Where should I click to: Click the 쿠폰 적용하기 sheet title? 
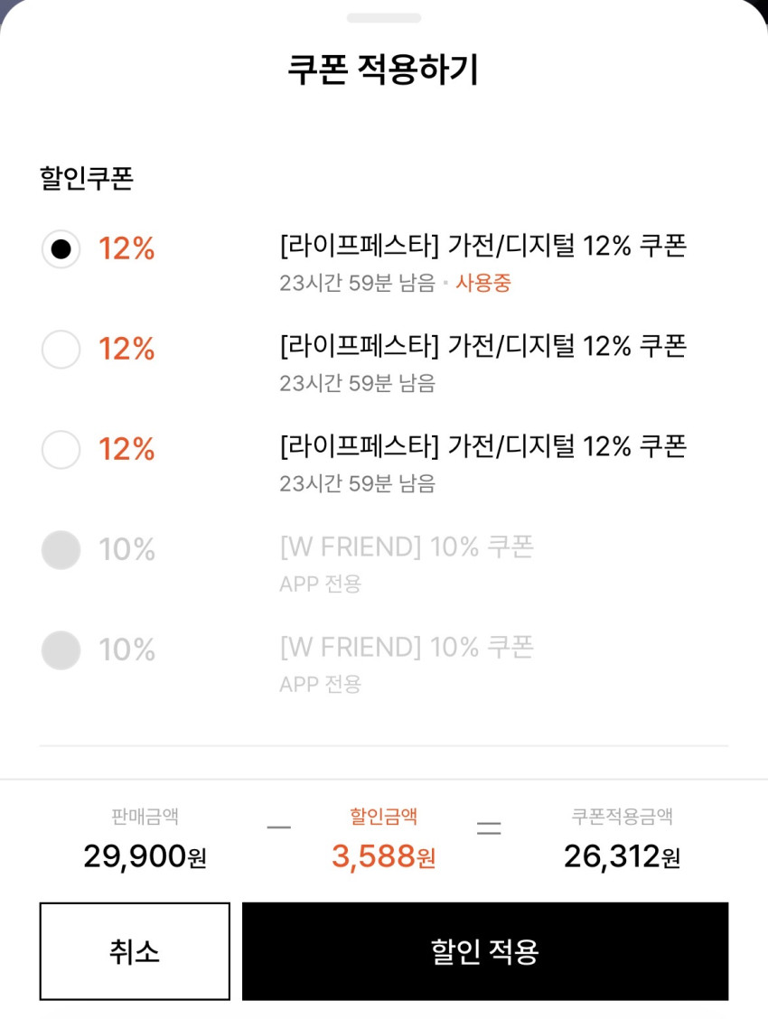click(383, 70)
